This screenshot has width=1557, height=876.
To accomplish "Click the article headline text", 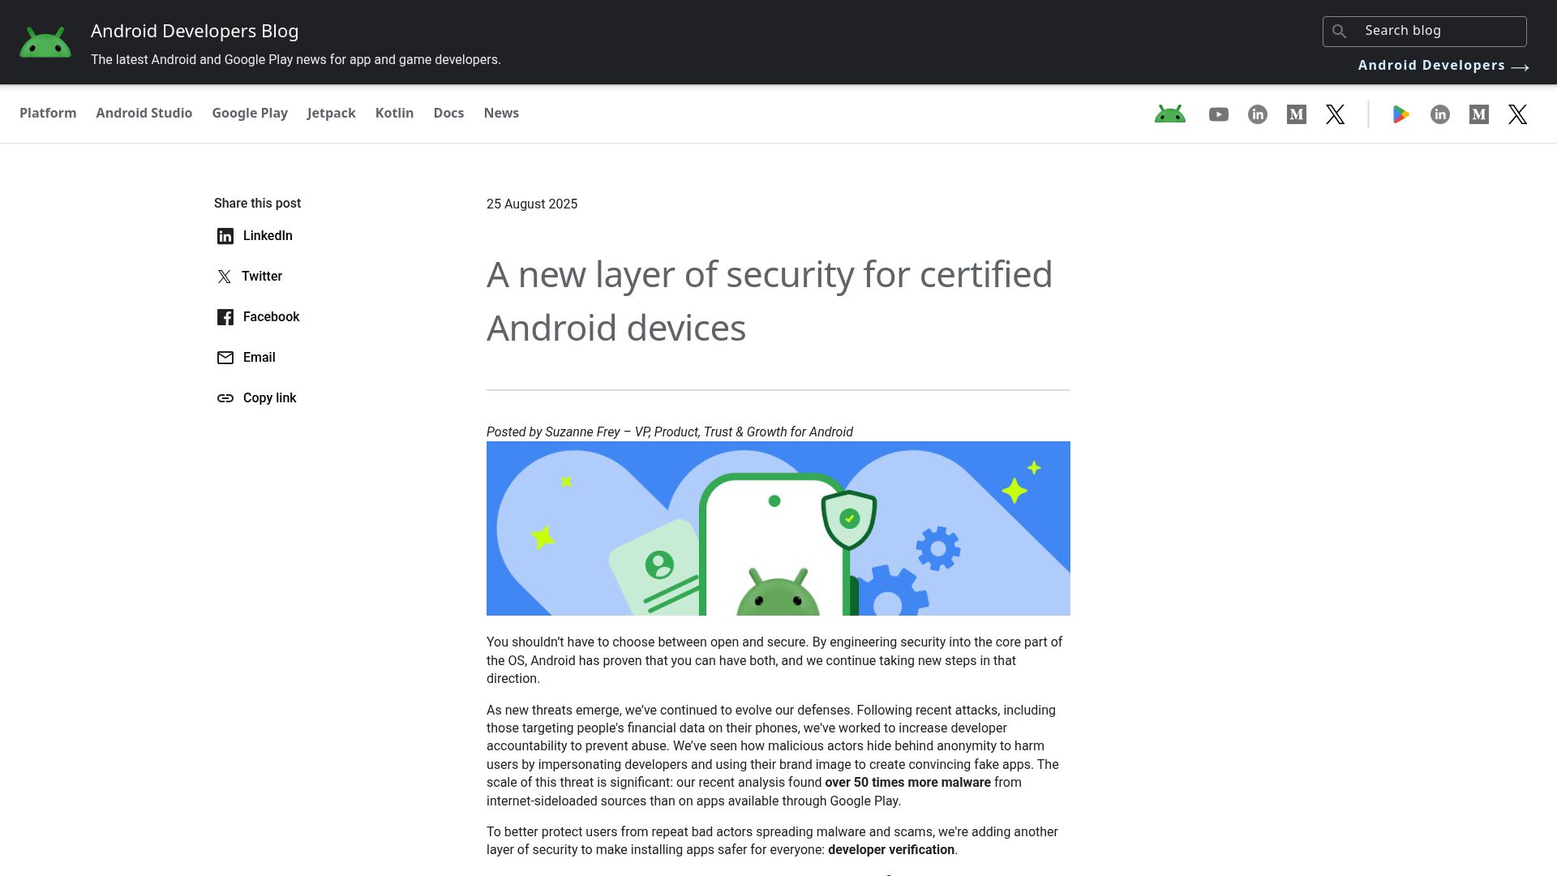I will pos(770,301).
